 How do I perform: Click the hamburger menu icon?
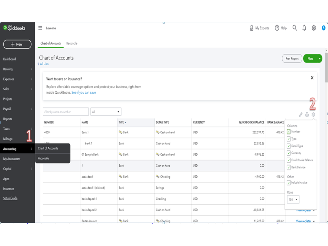[x=40, y=28]
